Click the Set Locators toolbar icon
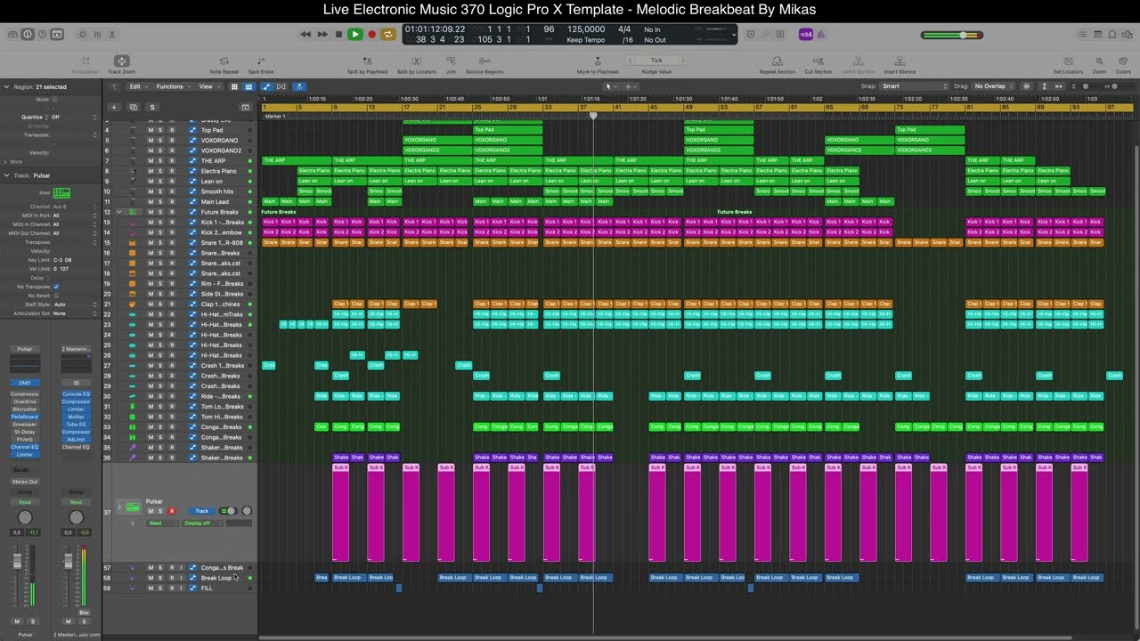 pyautogui.click(x=1068, y=61)
